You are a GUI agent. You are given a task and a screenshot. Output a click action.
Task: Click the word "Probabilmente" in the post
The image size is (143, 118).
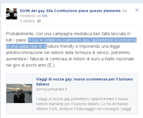click(x=20, y=34)
